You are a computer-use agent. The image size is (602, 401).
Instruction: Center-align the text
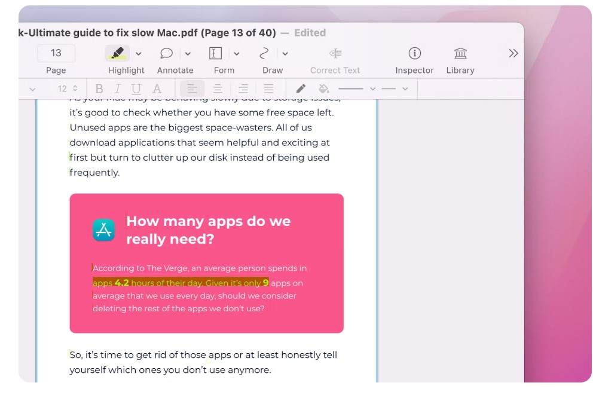(x=218, y=88)
